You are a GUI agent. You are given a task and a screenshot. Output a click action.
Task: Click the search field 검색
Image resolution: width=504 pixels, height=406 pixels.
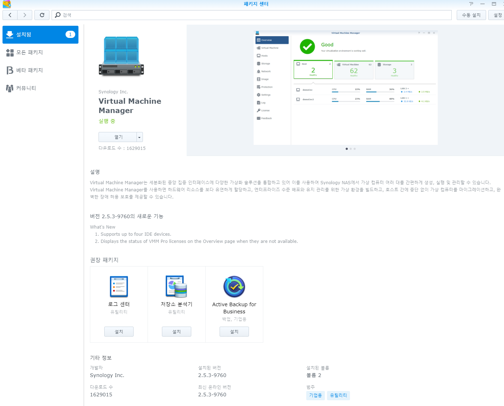point(251,15)
